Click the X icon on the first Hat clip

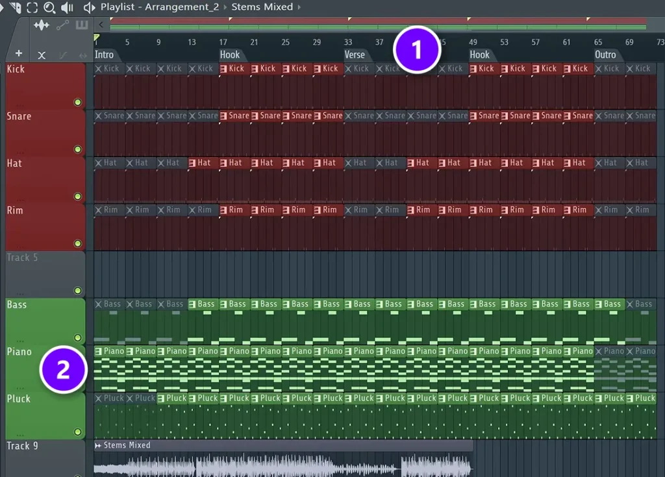tap(99, 163)
